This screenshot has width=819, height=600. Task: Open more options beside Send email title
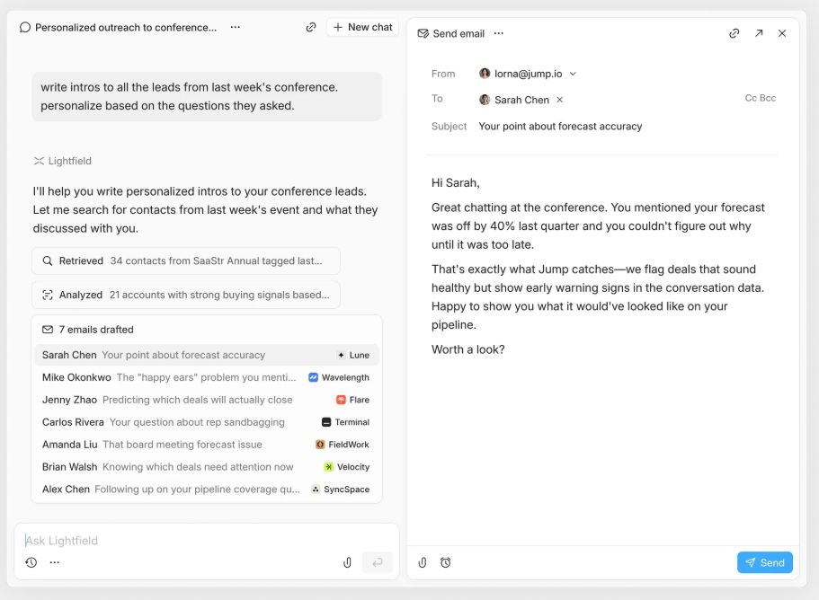click(499, 33)
